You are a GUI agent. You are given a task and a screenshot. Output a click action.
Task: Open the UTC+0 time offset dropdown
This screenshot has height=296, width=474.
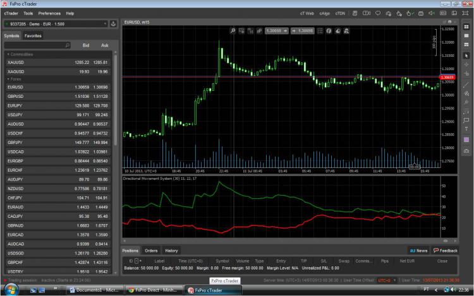click(387, 280)
